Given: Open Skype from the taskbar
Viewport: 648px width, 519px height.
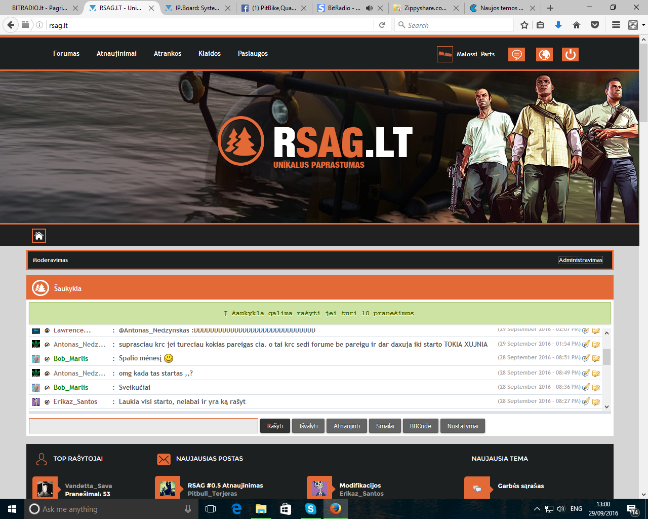Looking at the screenshot, I should tap(311, 509).
